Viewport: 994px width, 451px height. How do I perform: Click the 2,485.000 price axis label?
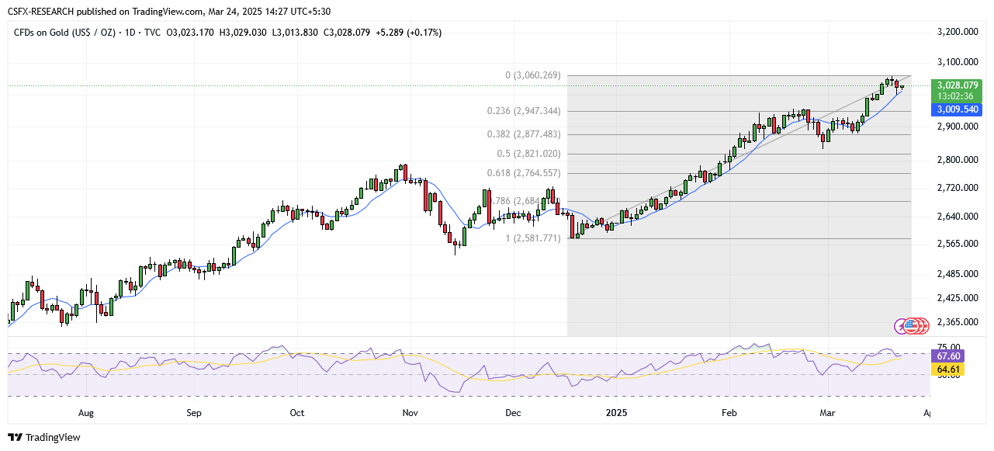pos(956,274)
